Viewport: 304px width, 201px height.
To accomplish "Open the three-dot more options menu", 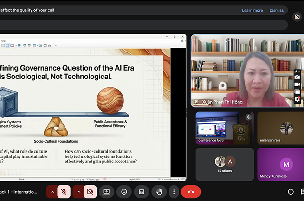I will (x=174, y=191).
